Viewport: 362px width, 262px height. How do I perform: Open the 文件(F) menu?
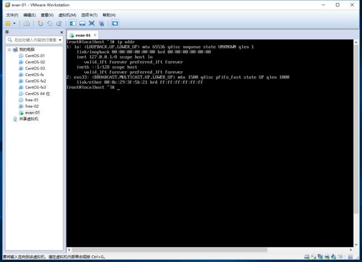12,15
